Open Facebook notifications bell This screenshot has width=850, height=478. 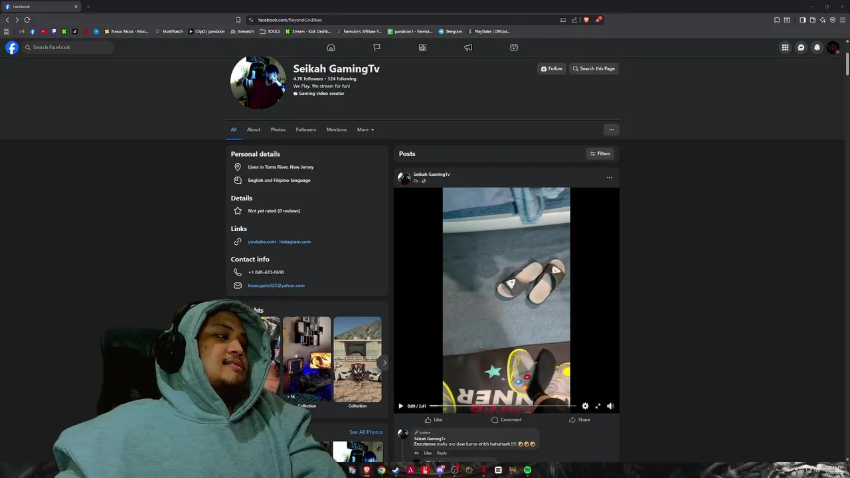pyautogui.click(x=817, y=47)
